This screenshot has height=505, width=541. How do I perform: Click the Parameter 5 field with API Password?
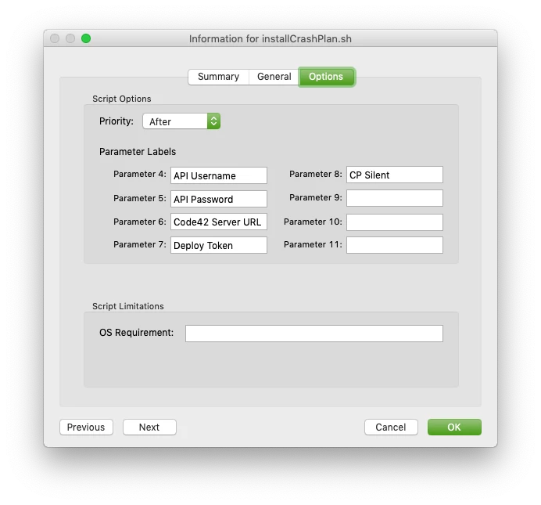pos(219,200)
